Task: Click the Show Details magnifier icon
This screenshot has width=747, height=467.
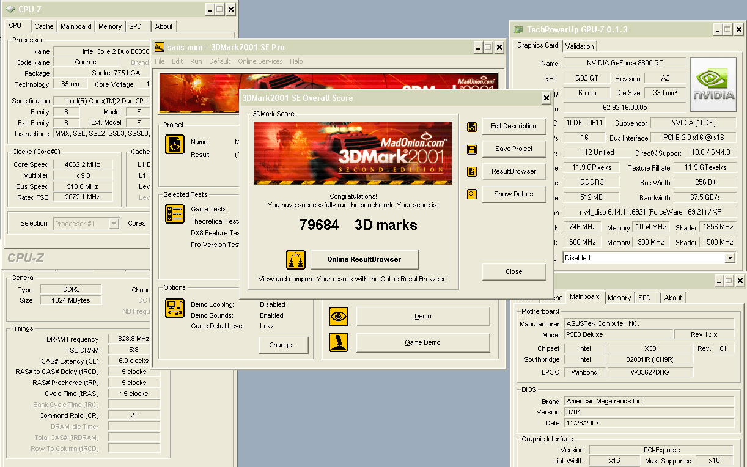Action: (472, 194)
